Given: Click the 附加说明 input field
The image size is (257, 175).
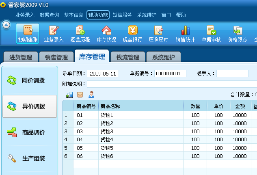Looking at the screenshot, I should point(172,84).
